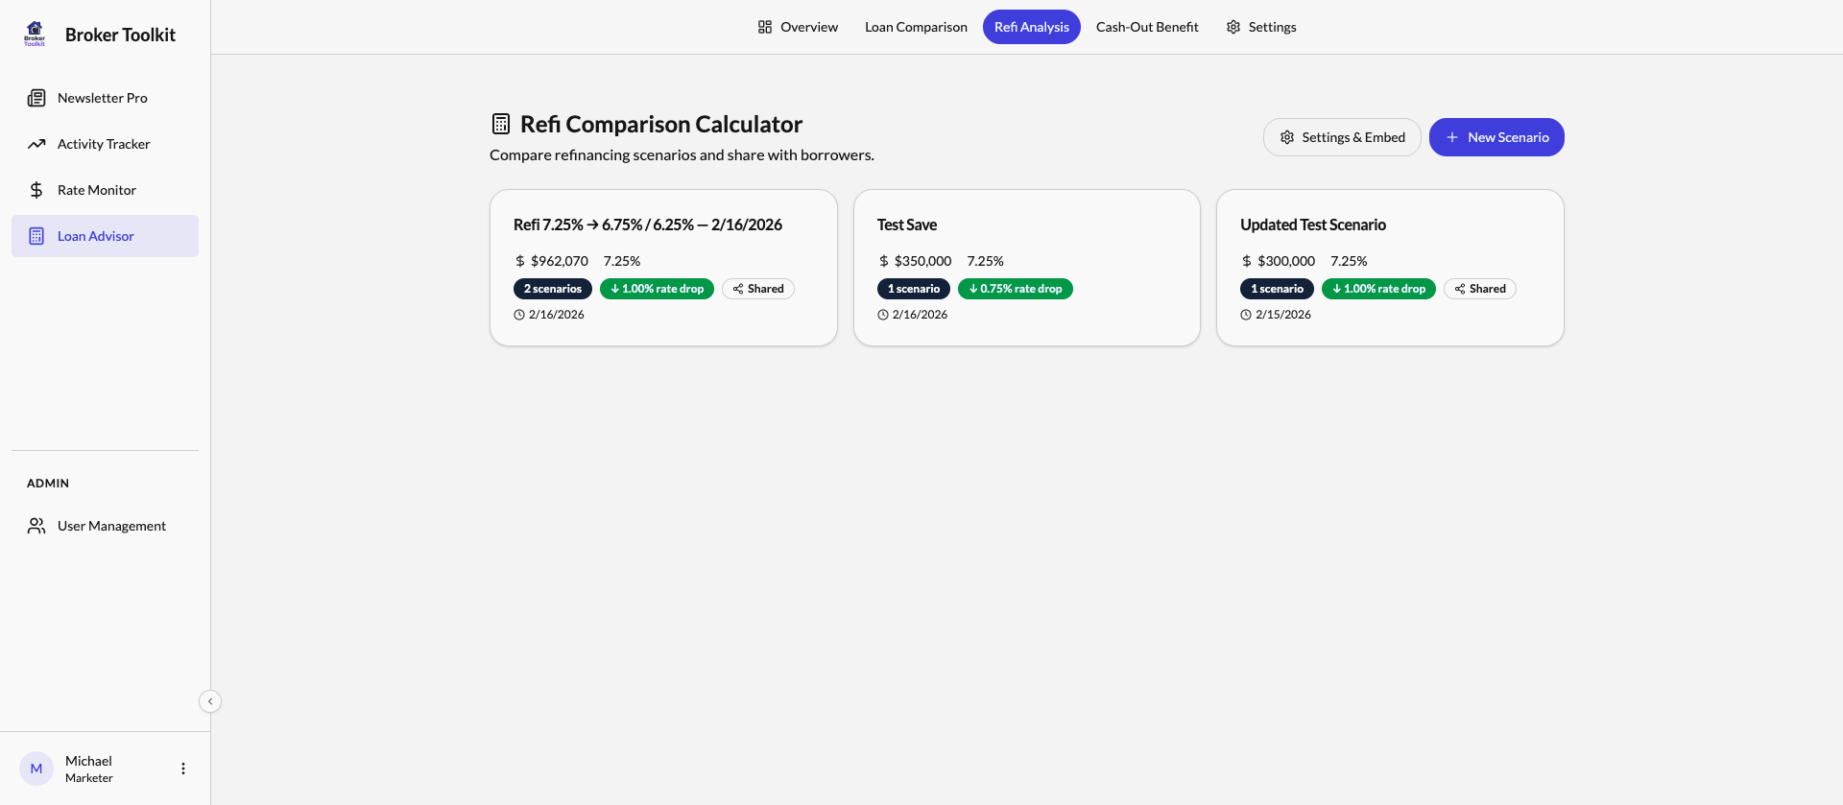Open Newsletter Pro in the sidebar

pos(105,98)
